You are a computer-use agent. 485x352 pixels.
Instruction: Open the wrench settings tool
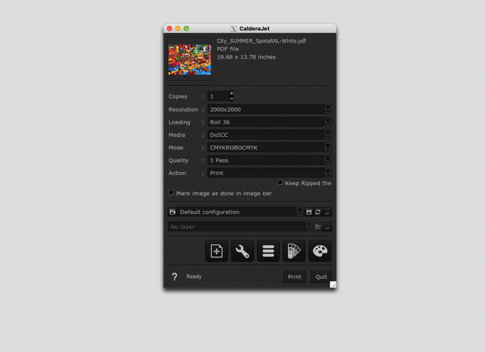242,251
